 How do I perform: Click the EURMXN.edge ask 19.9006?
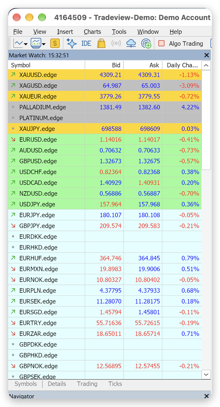click(149, 269)
